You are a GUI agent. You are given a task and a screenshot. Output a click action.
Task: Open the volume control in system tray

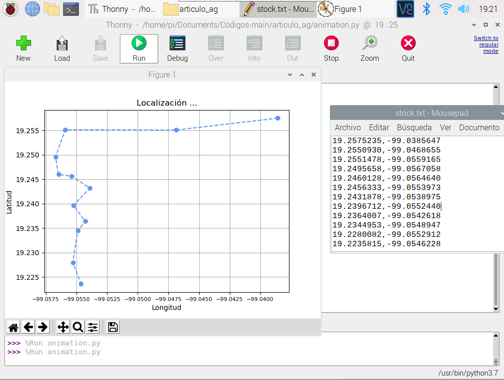pos(464,8)
